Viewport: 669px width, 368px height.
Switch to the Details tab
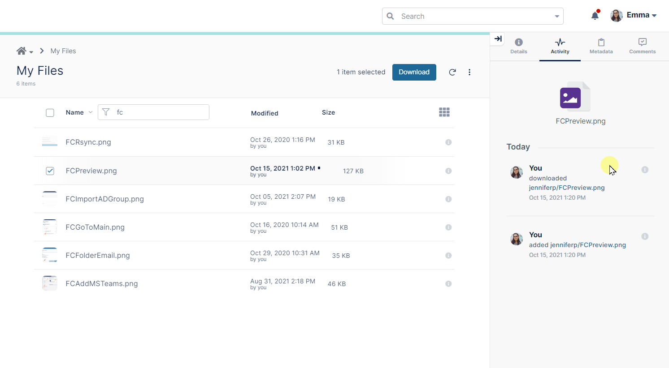[518, 46]
